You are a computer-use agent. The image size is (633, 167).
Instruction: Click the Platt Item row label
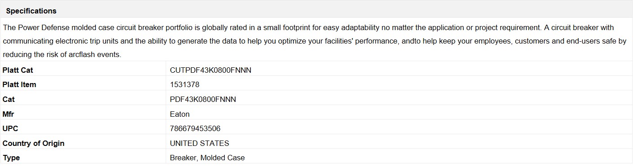pos(19,84)
